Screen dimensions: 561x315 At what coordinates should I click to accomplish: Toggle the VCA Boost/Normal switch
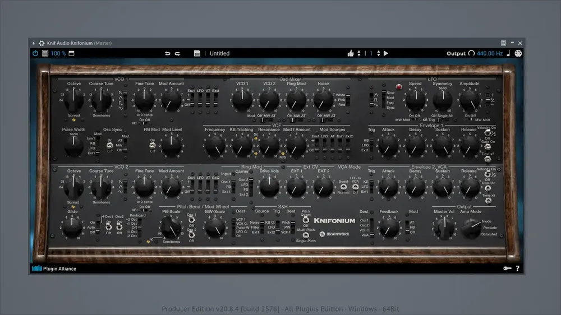click(x=343, y=187)
